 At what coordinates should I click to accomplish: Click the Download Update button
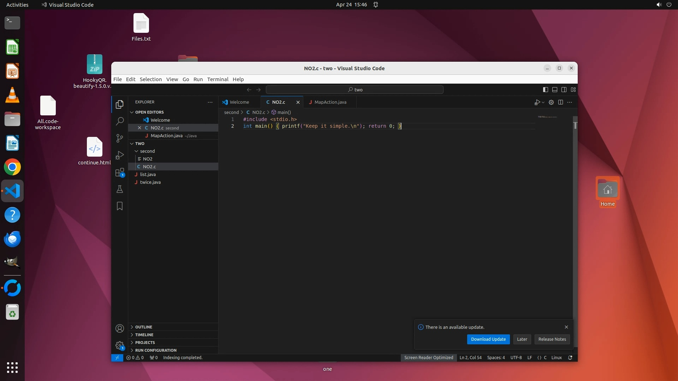pos(488,339)
